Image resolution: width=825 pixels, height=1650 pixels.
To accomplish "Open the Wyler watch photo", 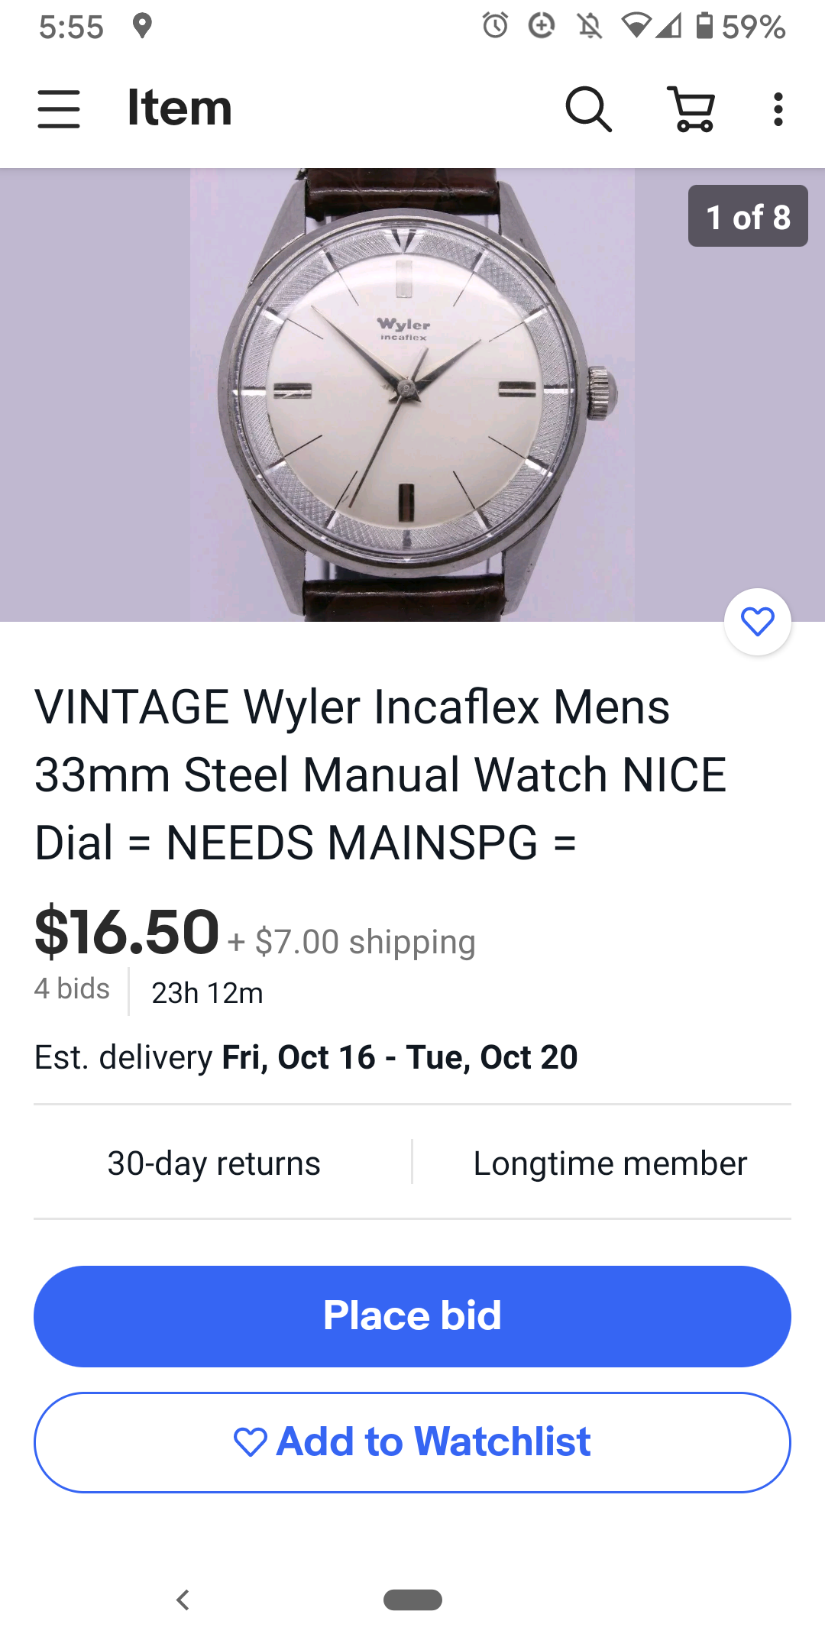I will 412,394.
